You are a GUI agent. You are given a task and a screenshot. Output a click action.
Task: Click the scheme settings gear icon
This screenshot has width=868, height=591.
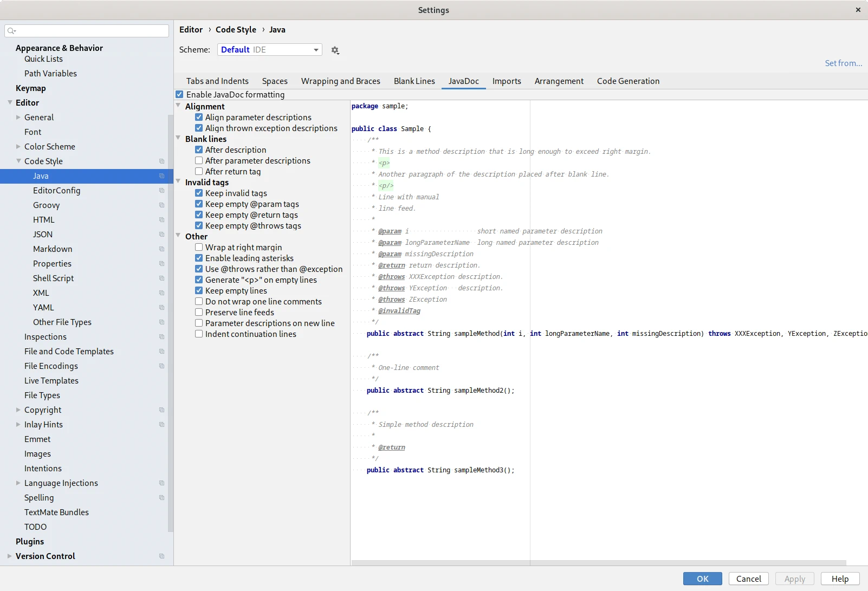[335, 50]
